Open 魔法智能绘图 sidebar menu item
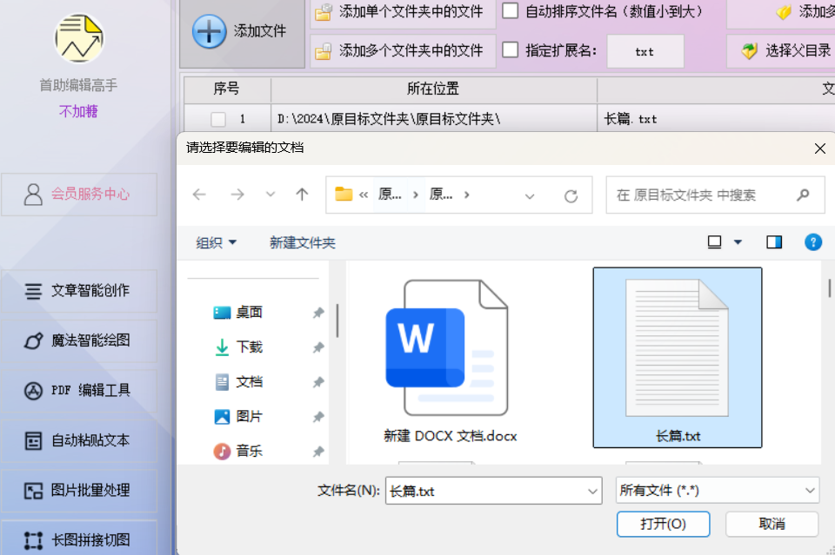 [79, 340]
